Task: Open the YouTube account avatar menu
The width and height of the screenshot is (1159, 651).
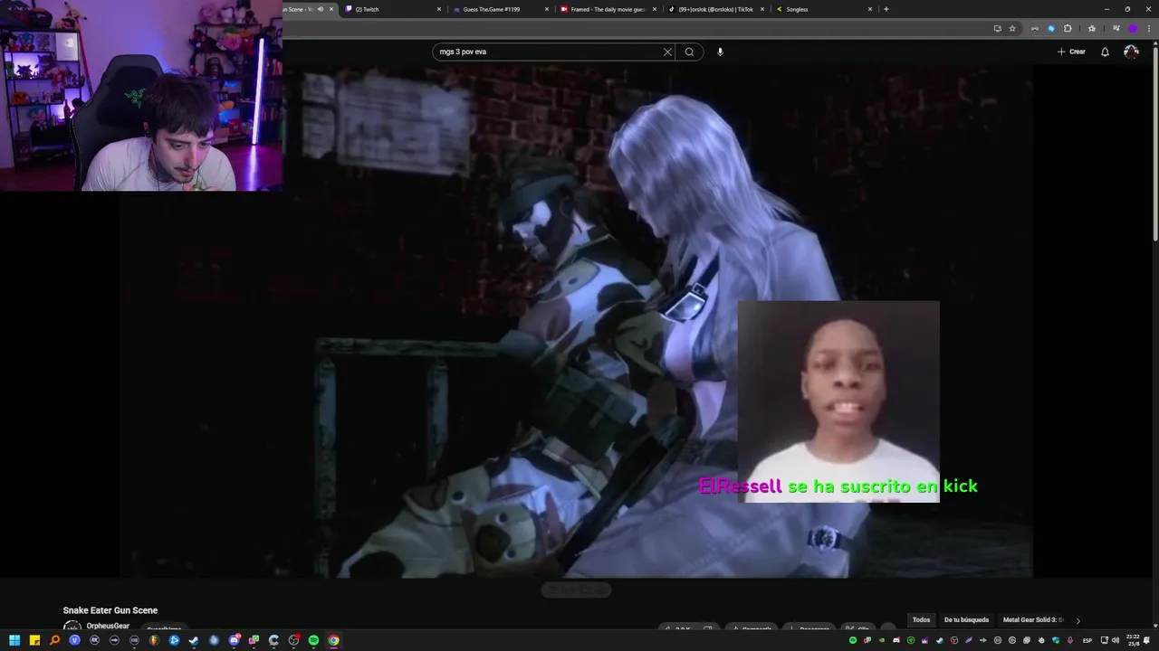Action: coord(1131,52)
